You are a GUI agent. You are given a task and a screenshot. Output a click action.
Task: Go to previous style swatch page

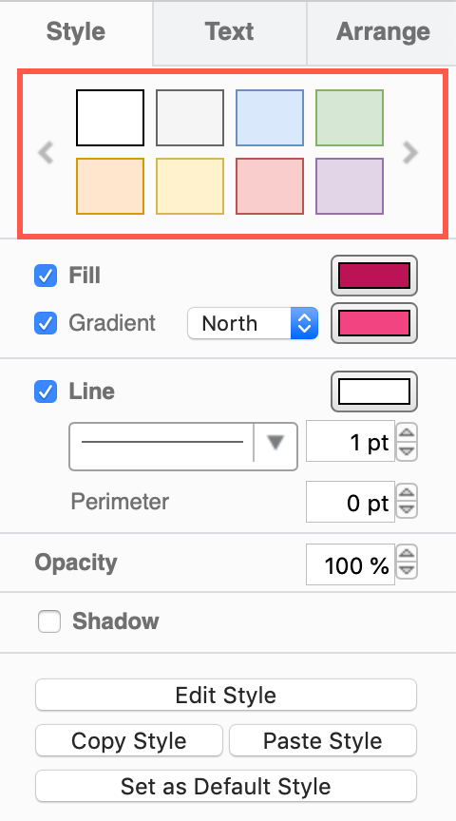[x=46, y=153]
